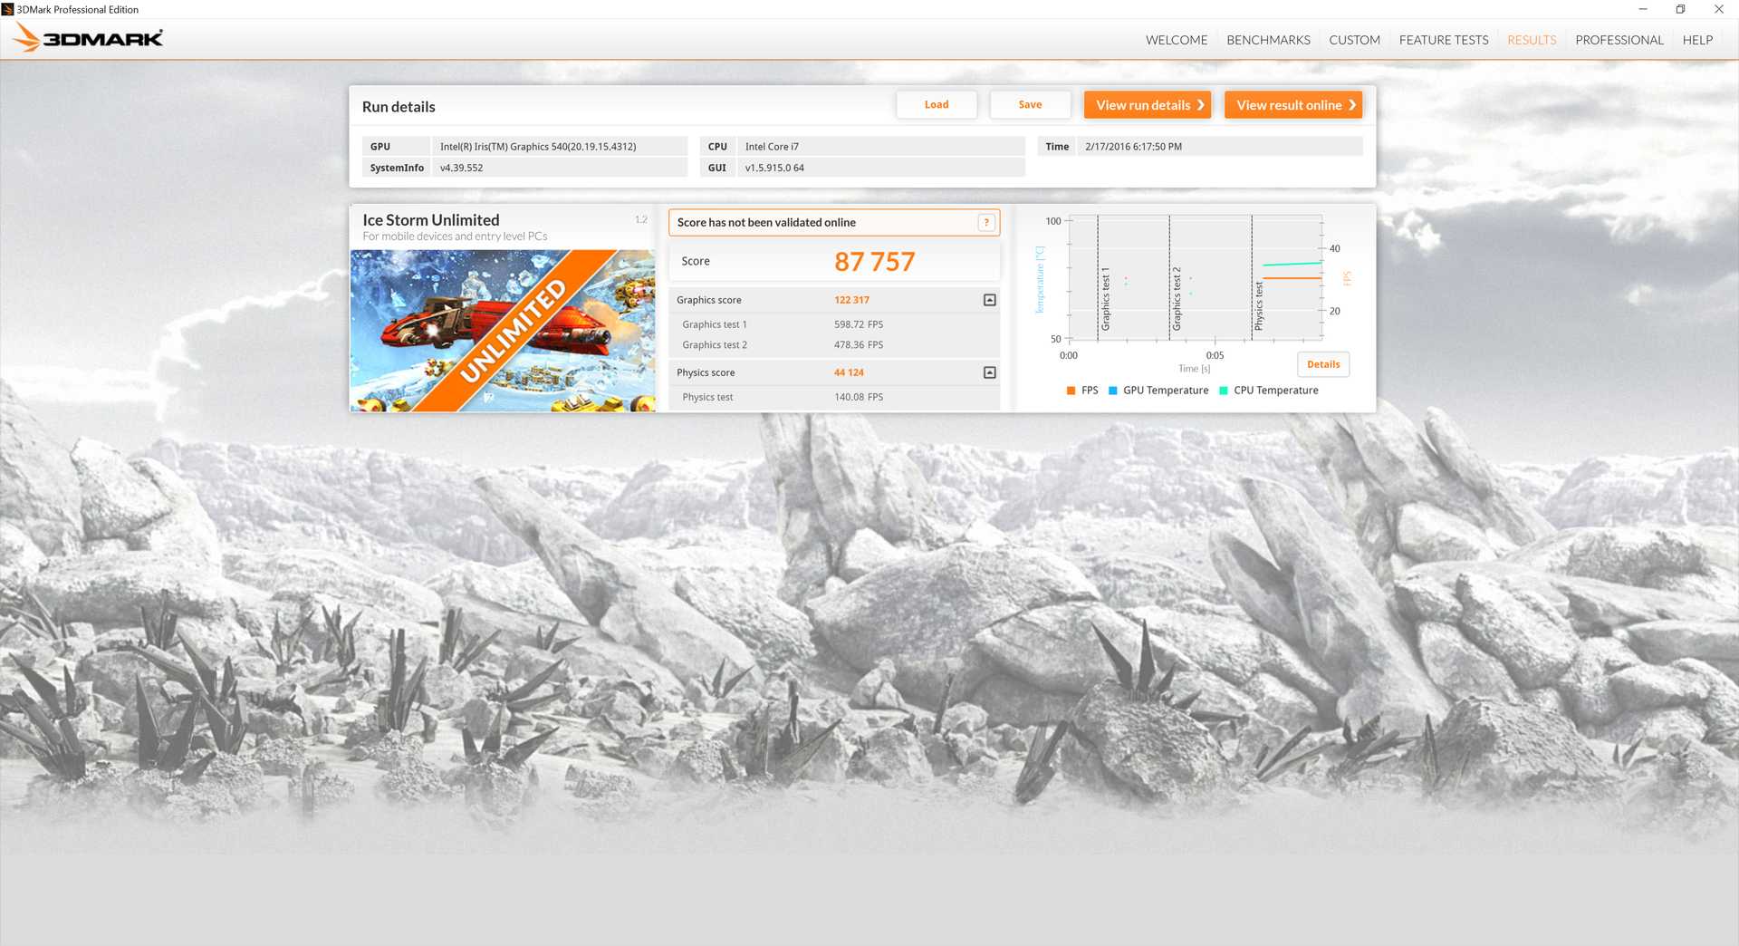Click the CPU Temperature teal legend swatch
The width and height of the screenshot is (1739, 946).
coord(1224,391)
